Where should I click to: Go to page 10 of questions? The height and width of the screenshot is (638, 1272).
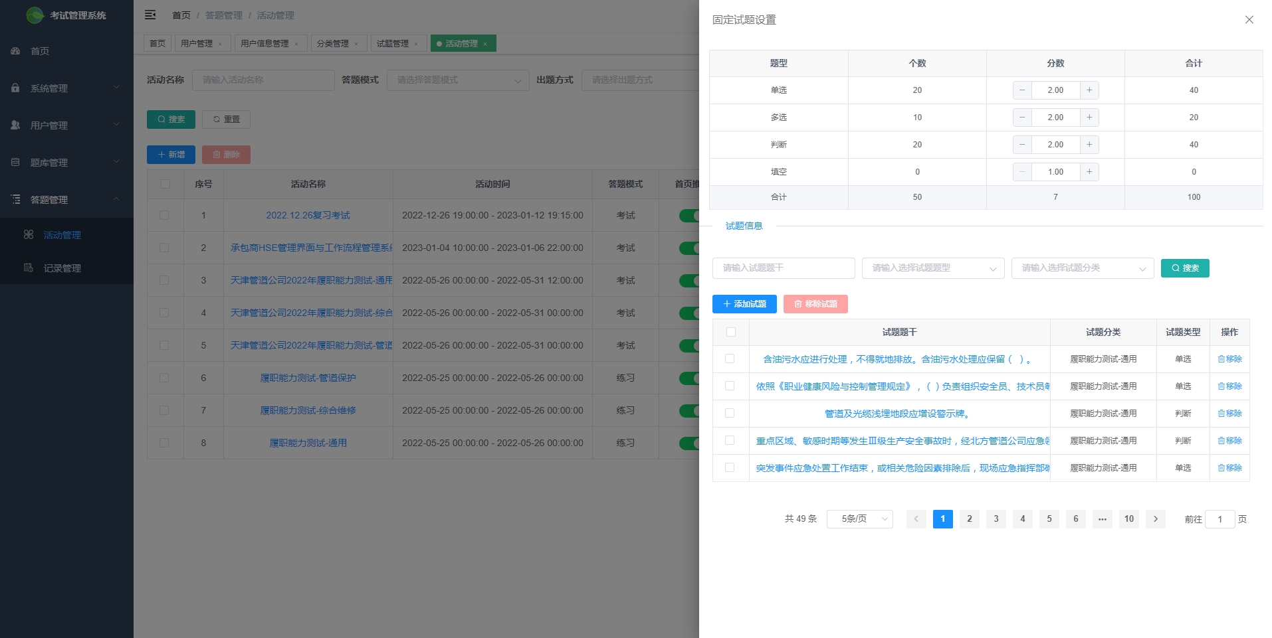[x=1129, y=519]
